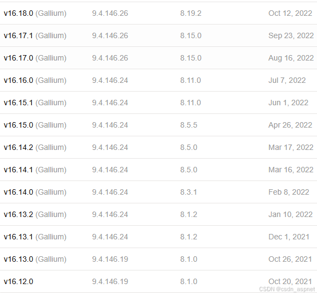Click npm version 8.5.0 in v16.14.2 row

(189, 147)
